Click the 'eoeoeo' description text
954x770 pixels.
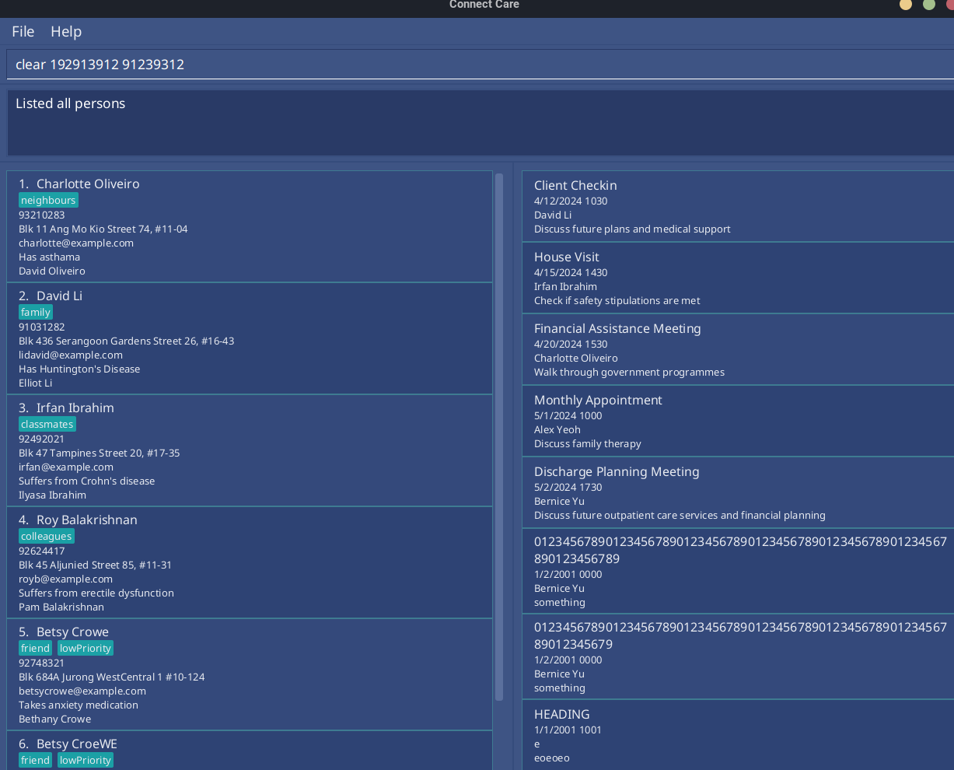pos(552,758)
